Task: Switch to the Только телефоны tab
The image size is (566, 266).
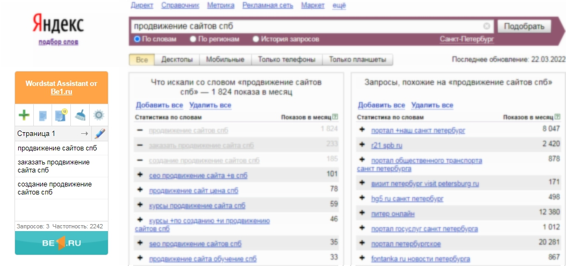Action: coord(287,60)
